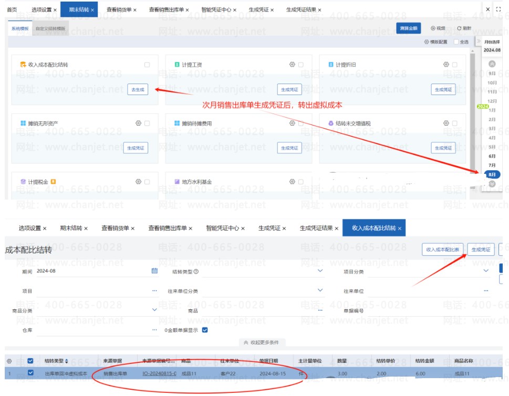509x396 pixels.
Task: Click the 单据编号 input field
Action: (429, 310)
